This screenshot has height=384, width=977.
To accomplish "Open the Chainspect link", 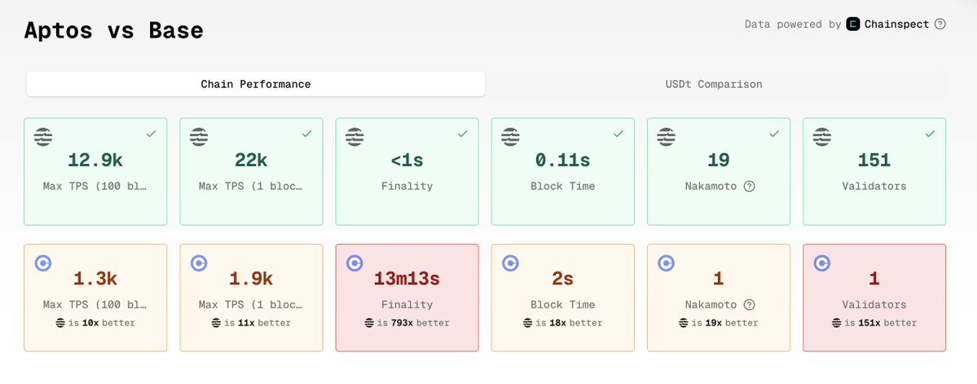I will 896,24.
